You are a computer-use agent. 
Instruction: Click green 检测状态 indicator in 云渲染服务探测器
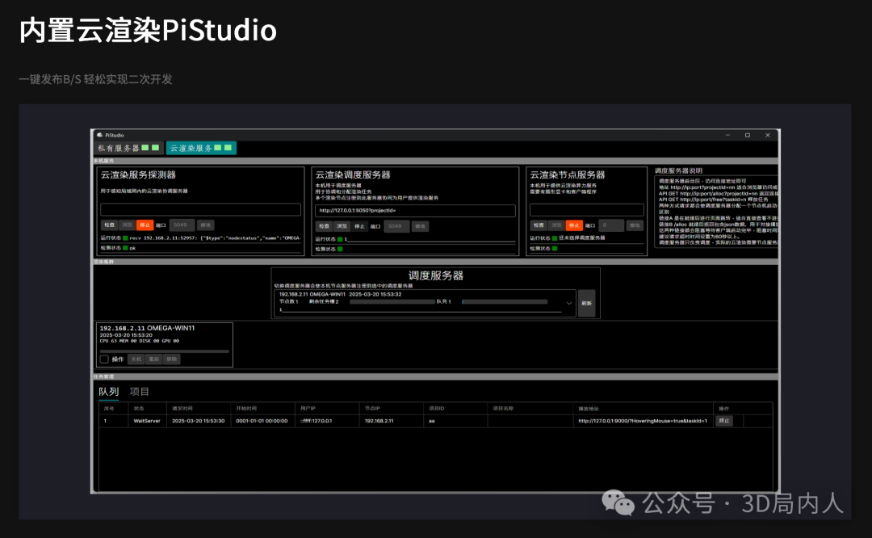pos(125,248)
